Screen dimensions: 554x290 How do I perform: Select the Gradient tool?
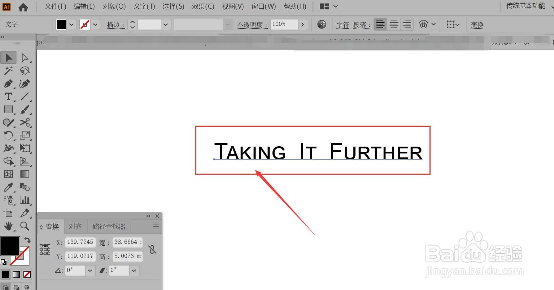coord(25,174)
